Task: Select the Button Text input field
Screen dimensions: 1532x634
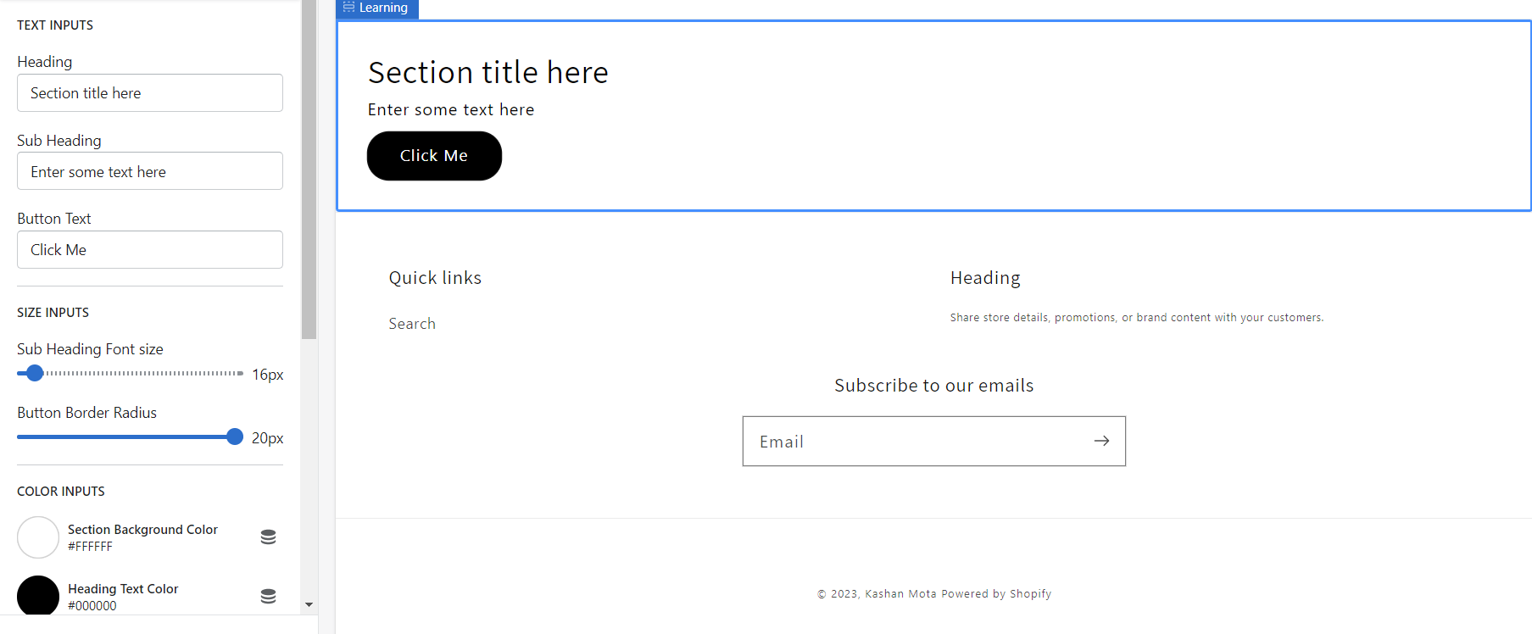Action: [149, 249]
